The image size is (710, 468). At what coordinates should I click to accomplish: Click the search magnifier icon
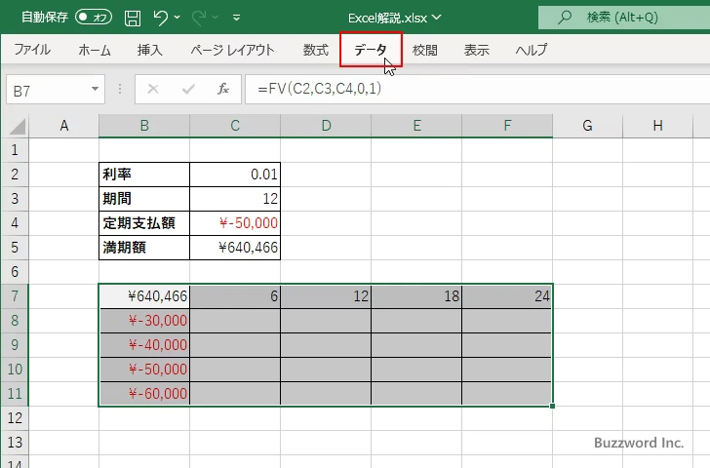click(x=563, y=17)
